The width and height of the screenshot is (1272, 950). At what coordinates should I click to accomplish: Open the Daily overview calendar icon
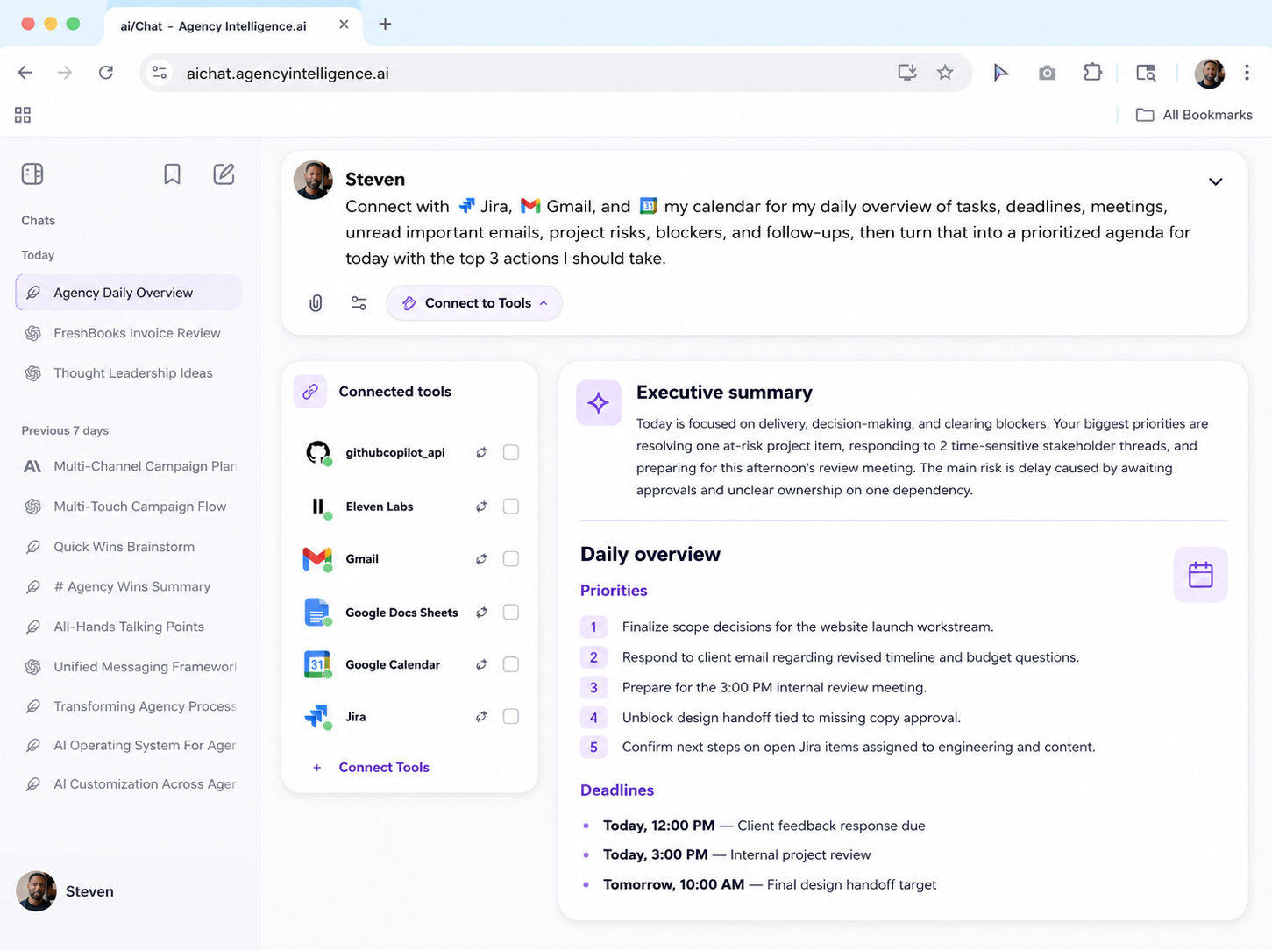coord(1200,575)
